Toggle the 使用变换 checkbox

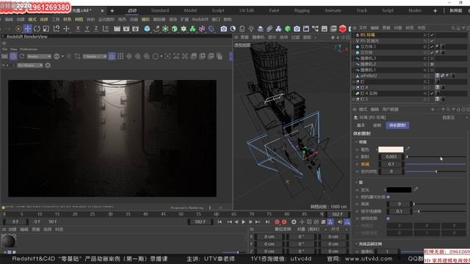coord(388,219)
